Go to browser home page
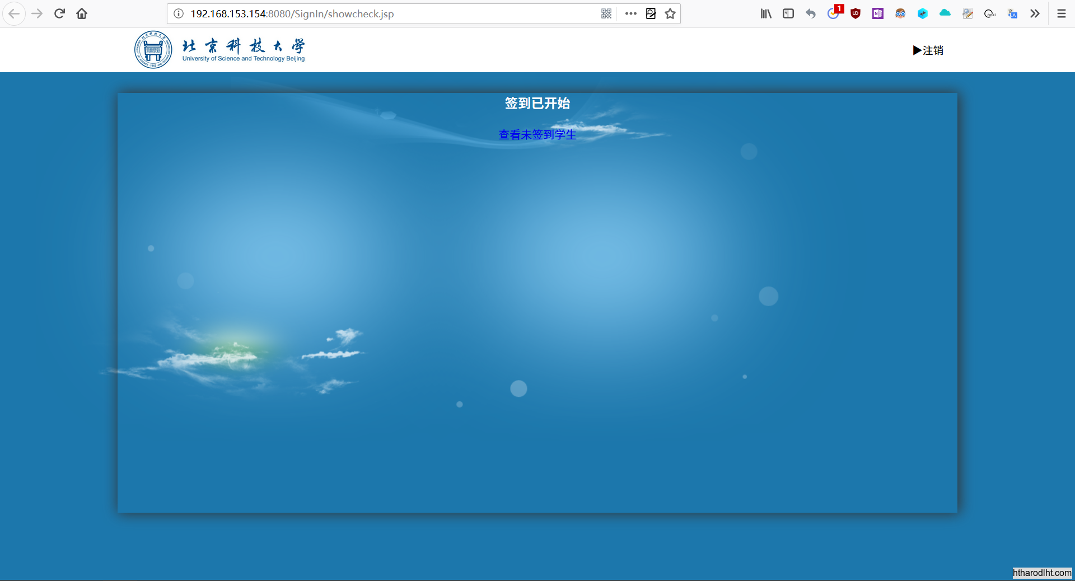 (x=82, y=13)
